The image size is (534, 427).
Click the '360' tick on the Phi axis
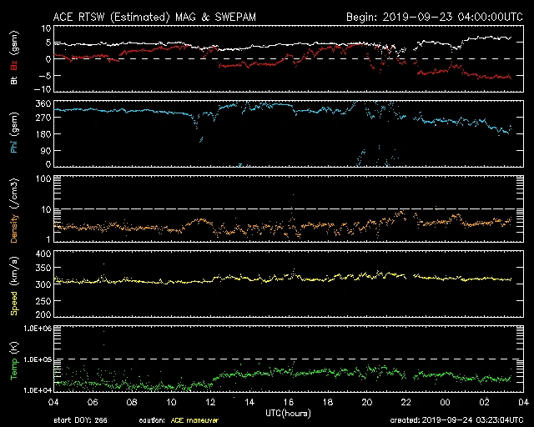43,104
